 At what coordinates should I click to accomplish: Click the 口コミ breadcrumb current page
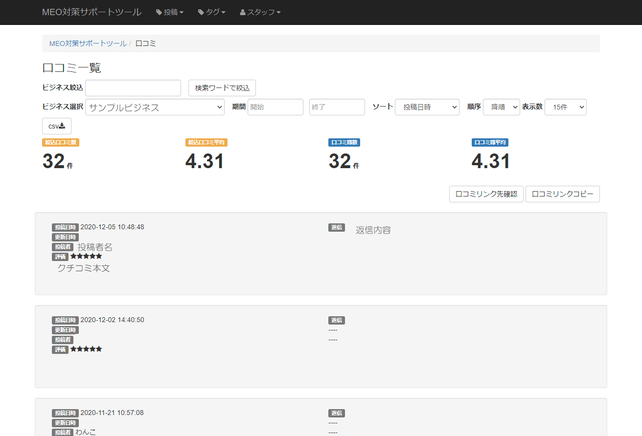(x=146, y=44)
